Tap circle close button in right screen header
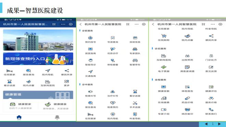Image resolution: width=226 pixels, height=127 pixels. point(220,24)
